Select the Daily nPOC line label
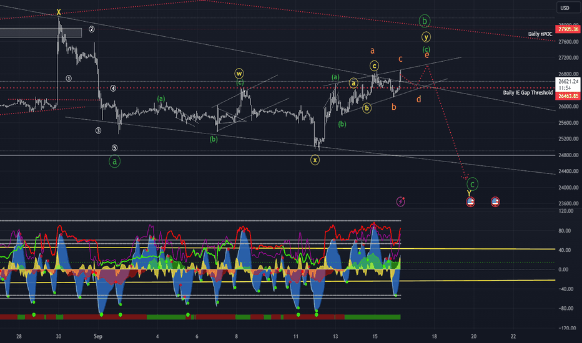 coord(540,34)
